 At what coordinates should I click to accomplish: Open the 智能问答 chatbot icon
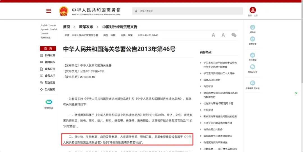[49, 102]
